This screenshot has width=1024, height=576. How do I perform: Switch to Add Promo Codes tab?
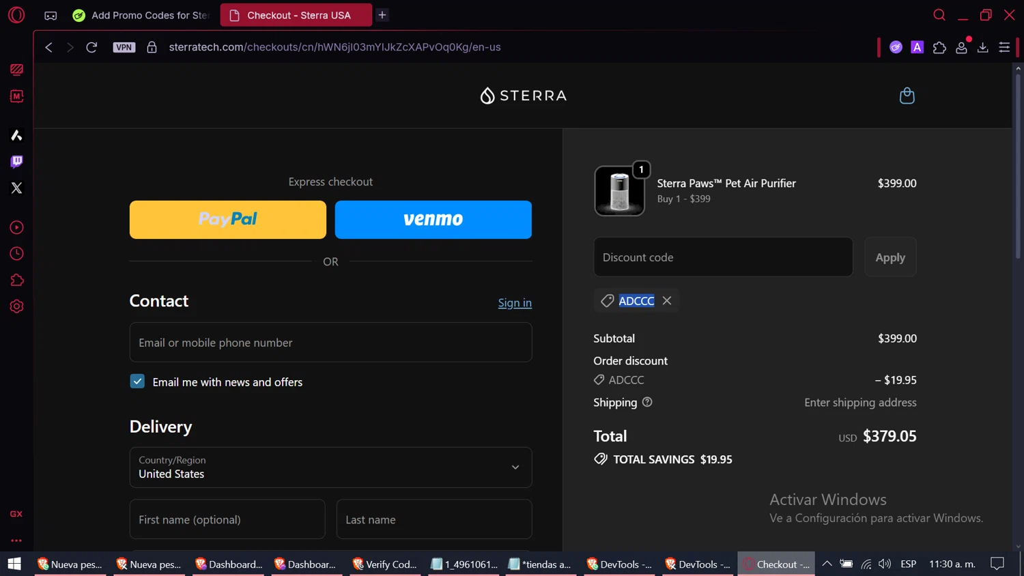[141, 15]
